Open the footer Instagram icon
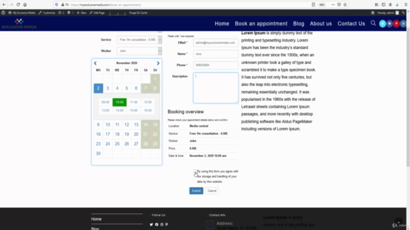The image size is (410, 230). tap(162, 224)
